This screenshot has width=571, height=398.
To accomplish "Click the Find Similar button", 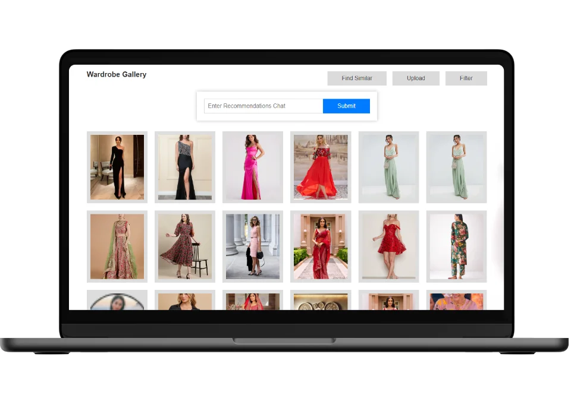I will [357, 78].
